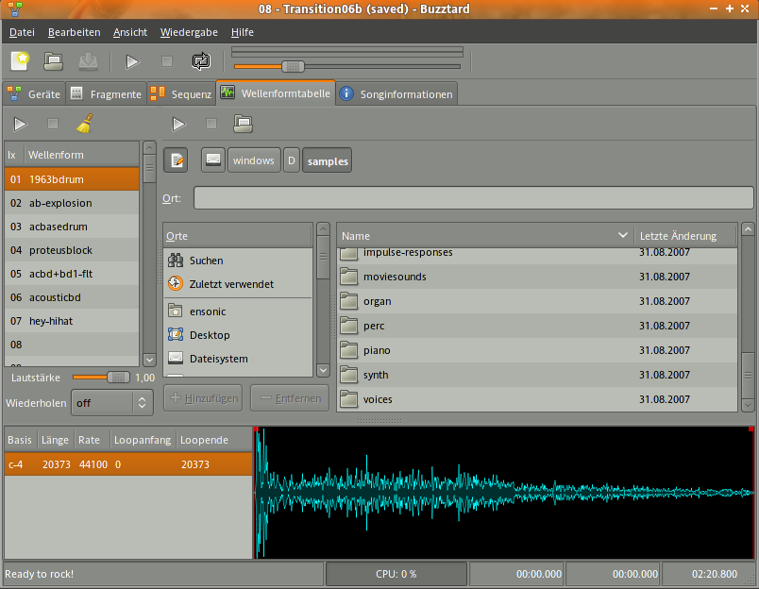The width and height of the screenshot is (759, 589).
Task: Jump to the windows path segment
Action: [x=254, y=160]
